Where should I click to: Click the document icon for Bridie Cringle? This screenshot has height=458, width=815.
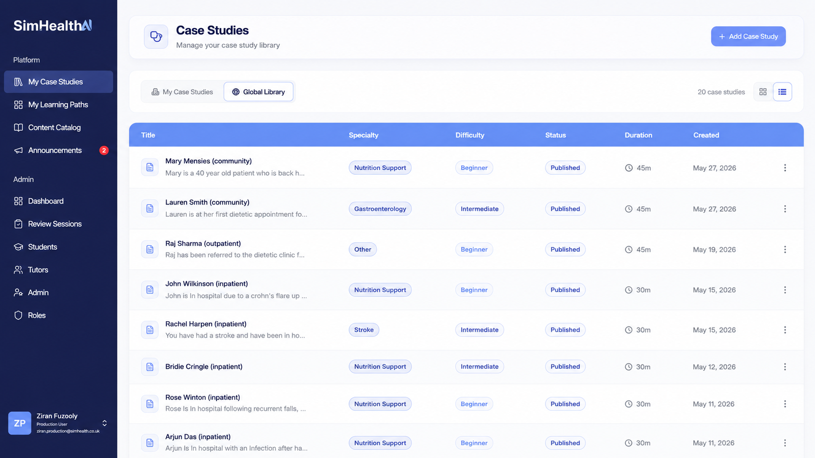[x=150, y=367]
